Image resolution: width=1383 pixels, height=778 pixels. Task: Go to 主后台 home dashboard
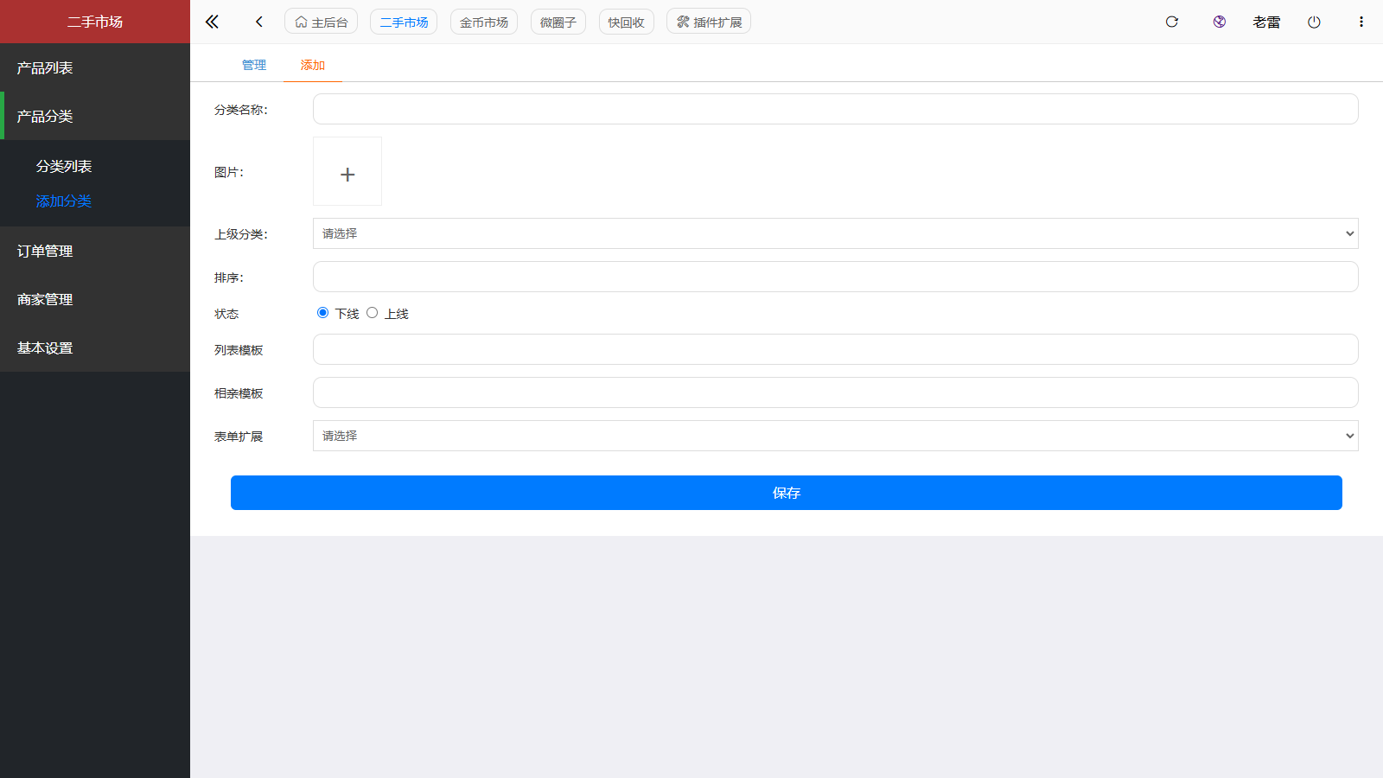pyautogui.click(x=321, y=22)
